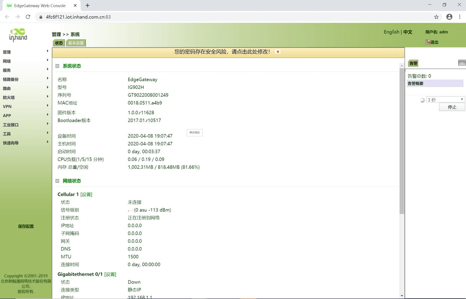This screenshot has height=299, width=466.
Task: Click the 退出 logout icon
Action: pyautogui.click(x=428, y=42)
